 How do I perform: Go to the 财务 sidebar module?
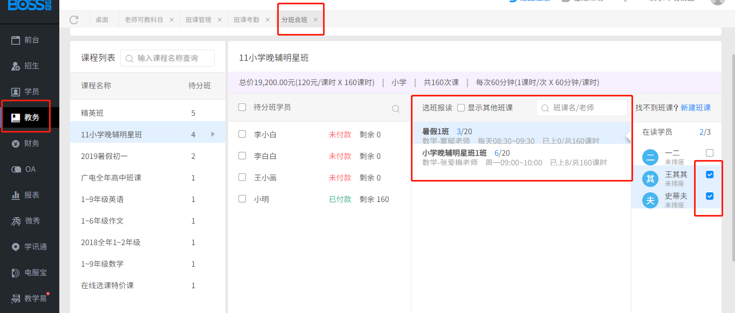(30, 143)
